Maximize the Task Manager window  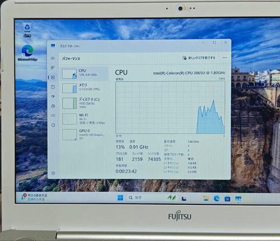tap(214, 42)
